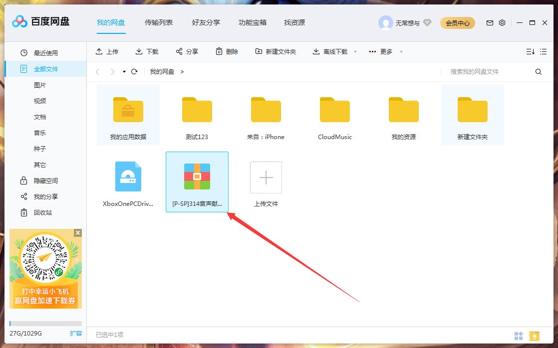Filter by 其它 category
Image resolution: width=558 pixels, height=348 pixels.
(40, 165)
